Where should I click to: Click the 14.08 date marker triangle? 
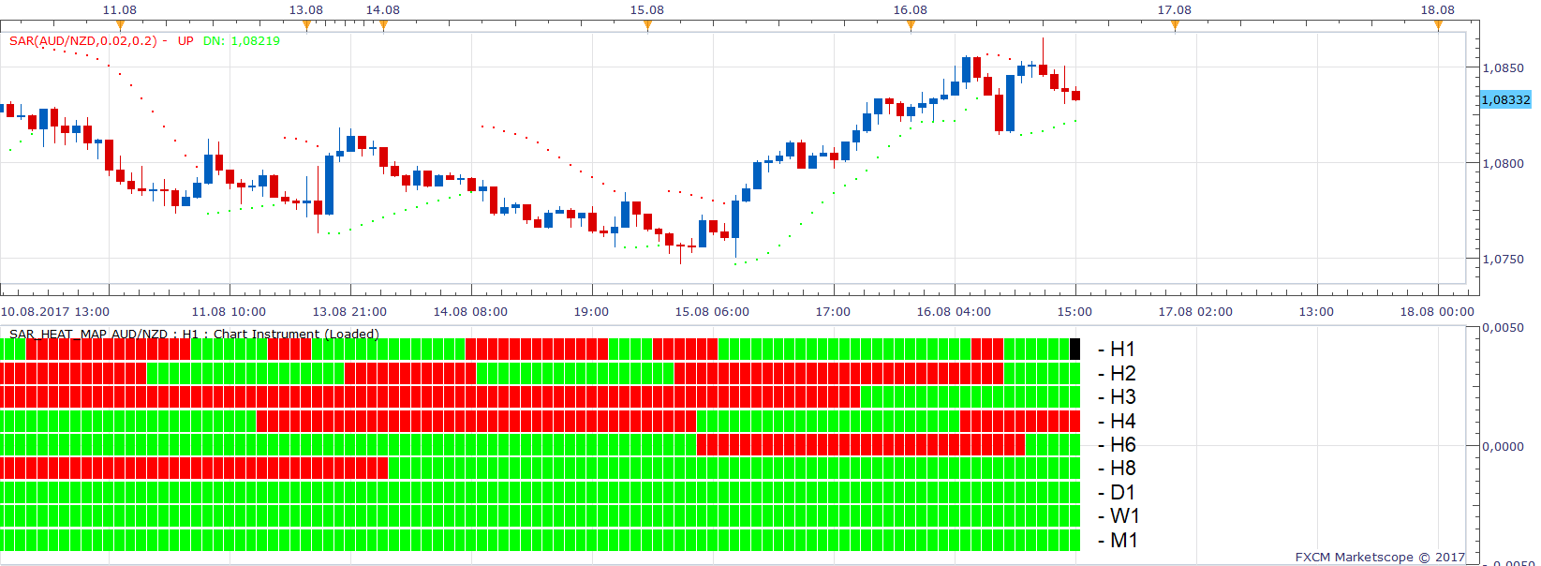click(x=383, y=25)
